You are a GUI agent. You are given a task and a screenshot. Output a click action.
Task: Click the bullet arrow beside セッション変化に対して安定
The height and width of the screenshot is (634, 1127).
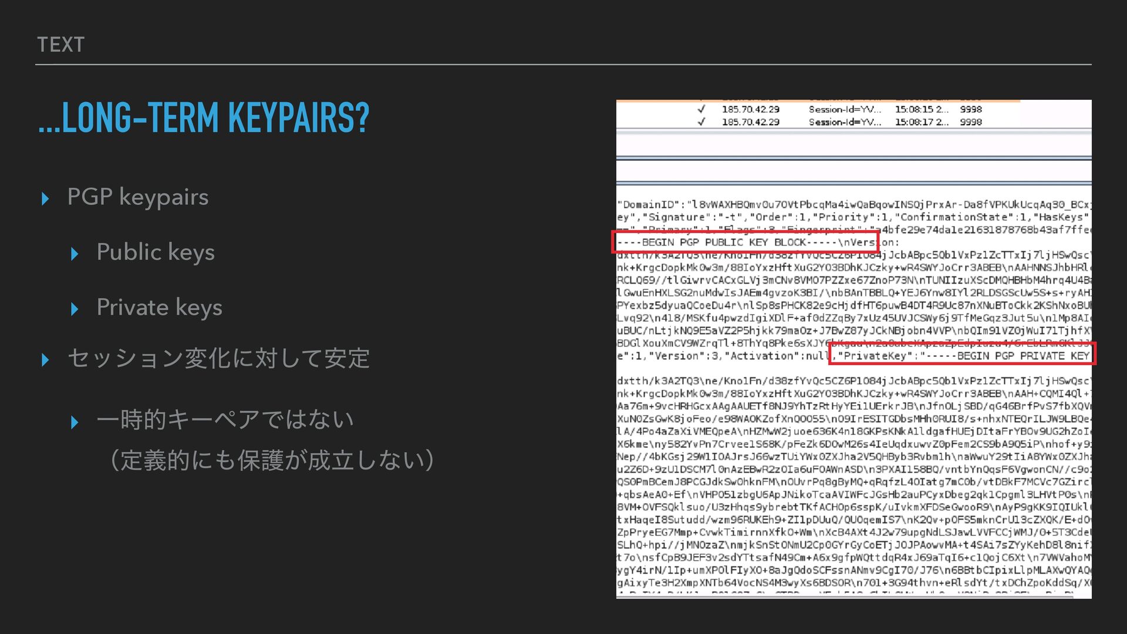45,360
